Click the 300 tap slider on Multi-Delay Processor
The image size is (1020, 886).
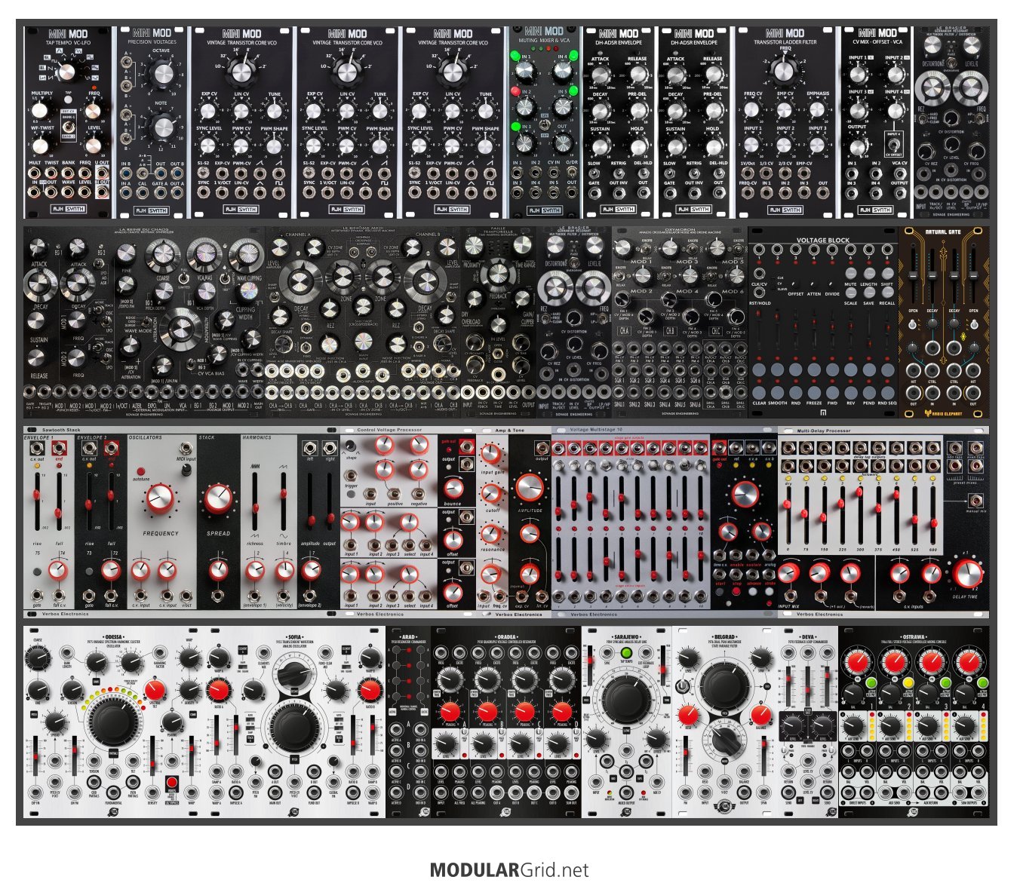861,515
